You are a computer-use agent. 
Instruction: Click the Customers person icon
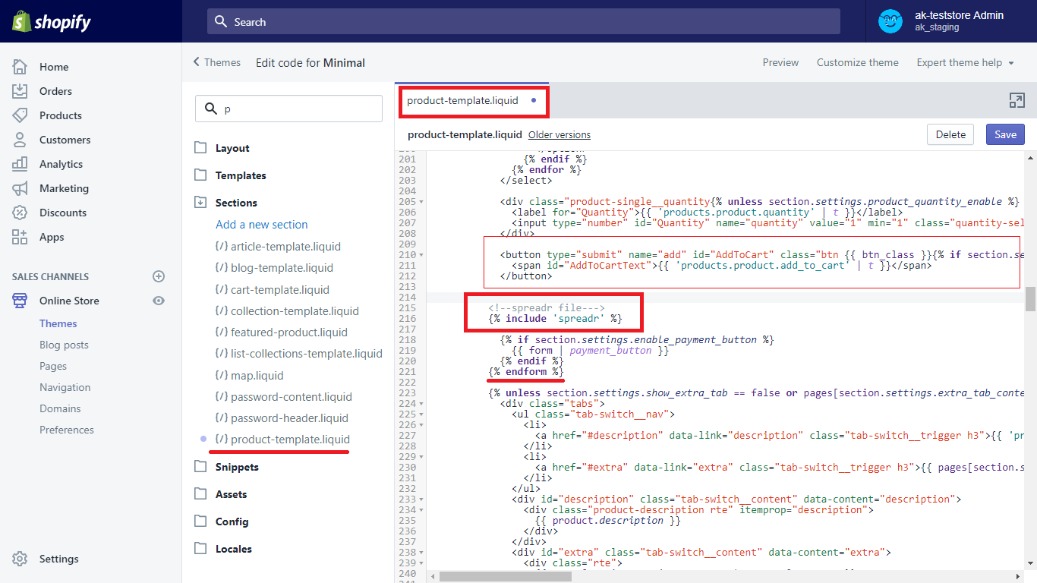20,140
